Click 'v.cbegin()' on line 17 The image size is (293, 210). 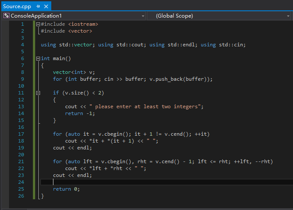click(113, 134)
